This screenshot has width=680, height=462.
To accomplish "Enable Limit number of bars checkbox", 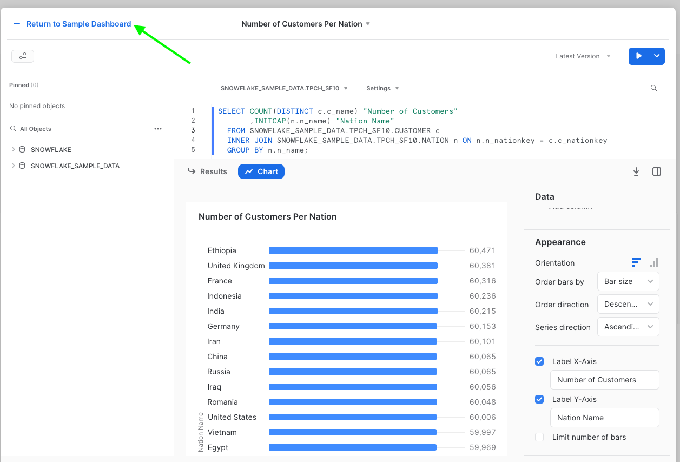I will click(x=539, y=437).
